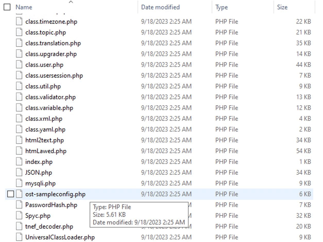Check the ost-sampleconfig.php item checkbox
This screenshot has width=323, height=242.
tap(10, 194)
